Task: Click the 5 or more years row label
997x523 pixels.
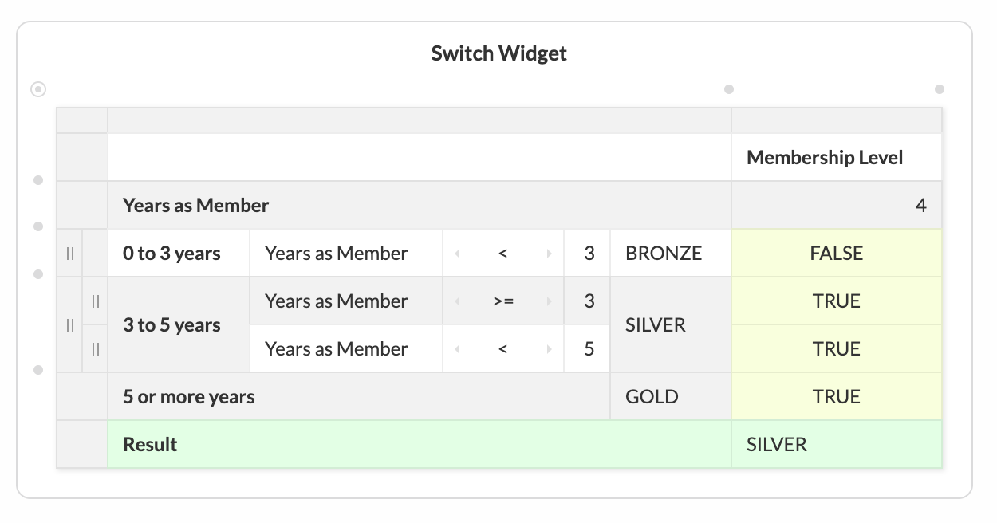Action: tap(189, 397)
